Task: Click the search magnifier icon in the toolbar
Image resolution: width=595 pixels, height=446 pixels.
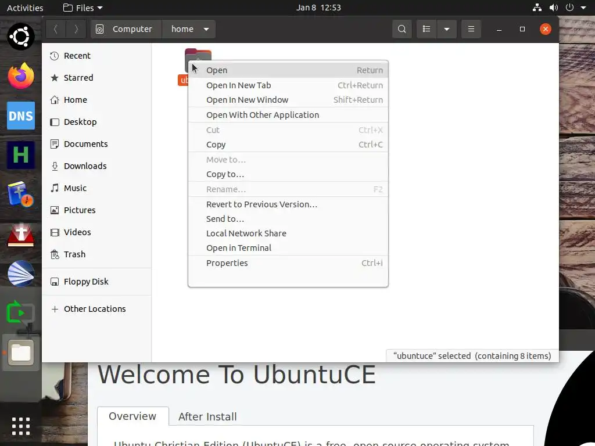Action: [402, 29]
